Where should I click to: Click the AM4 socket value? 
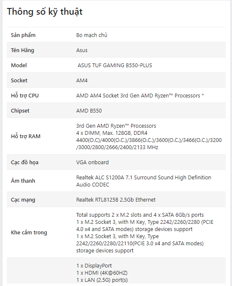82,81
